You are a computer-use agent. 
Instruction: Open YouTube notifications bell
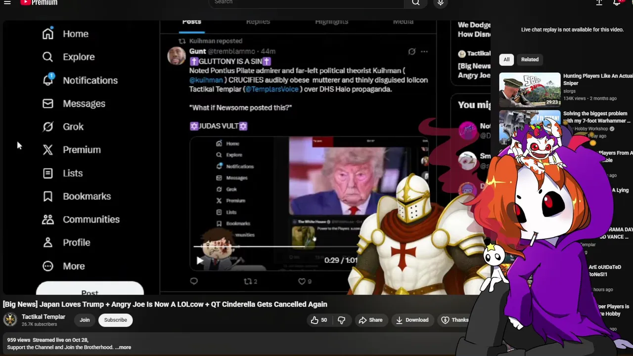point(617,2)
